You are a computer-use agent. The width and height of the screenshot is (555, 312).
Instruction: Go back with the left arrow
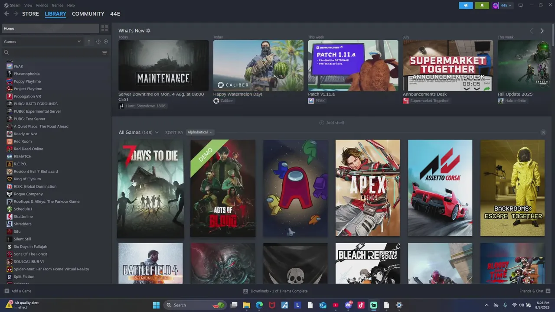7,14
